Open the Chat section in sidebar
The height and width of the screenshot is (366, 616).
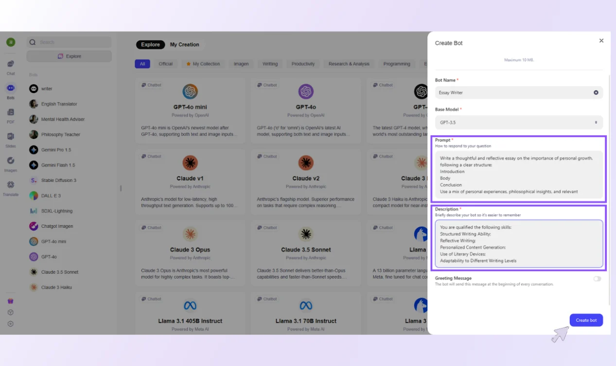coord(11,65)
